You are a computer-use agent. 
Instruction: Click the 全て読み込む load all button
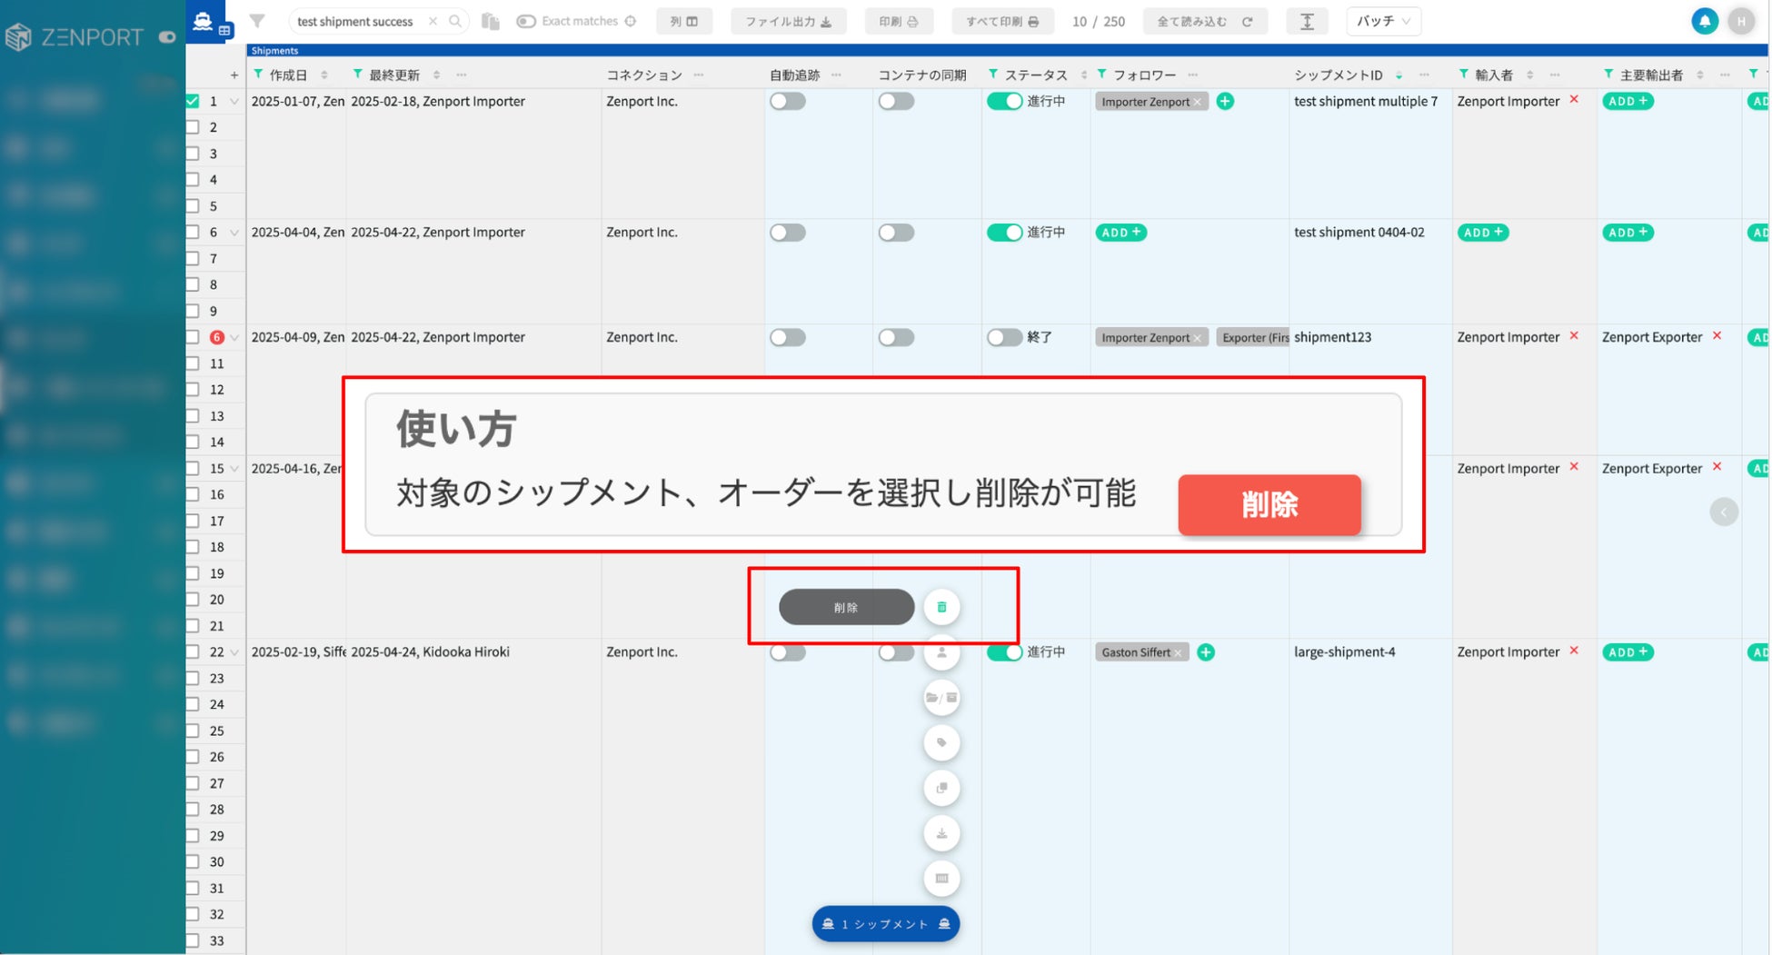pos(1205,21)
